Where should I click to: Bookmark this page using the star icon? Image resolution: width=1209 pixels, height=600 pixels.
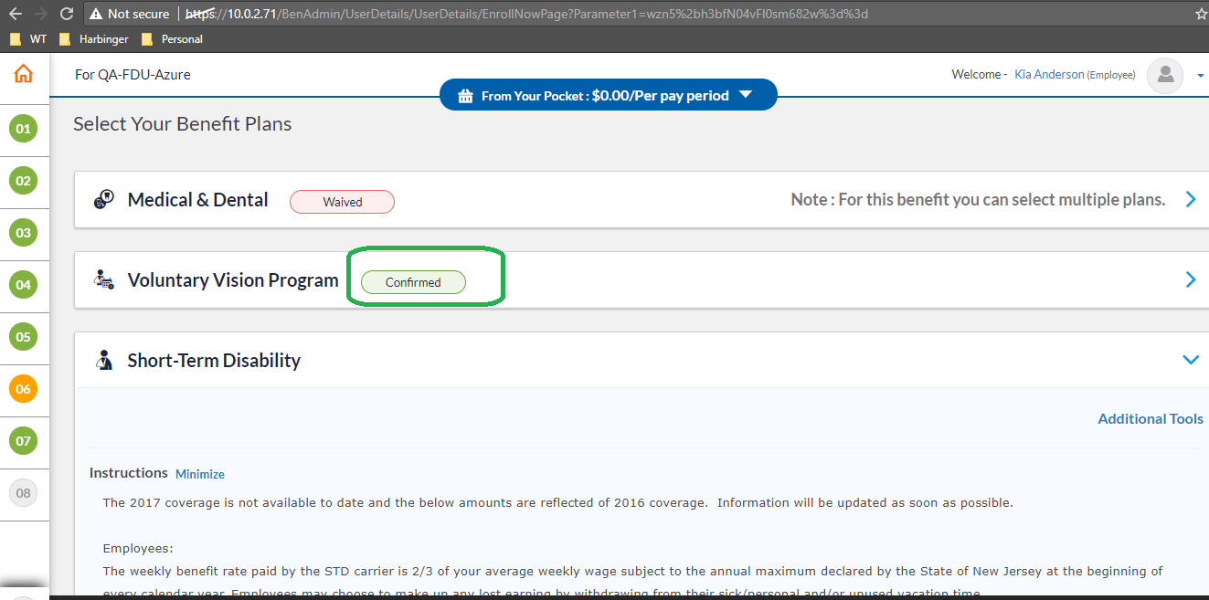click(1201, 14)
